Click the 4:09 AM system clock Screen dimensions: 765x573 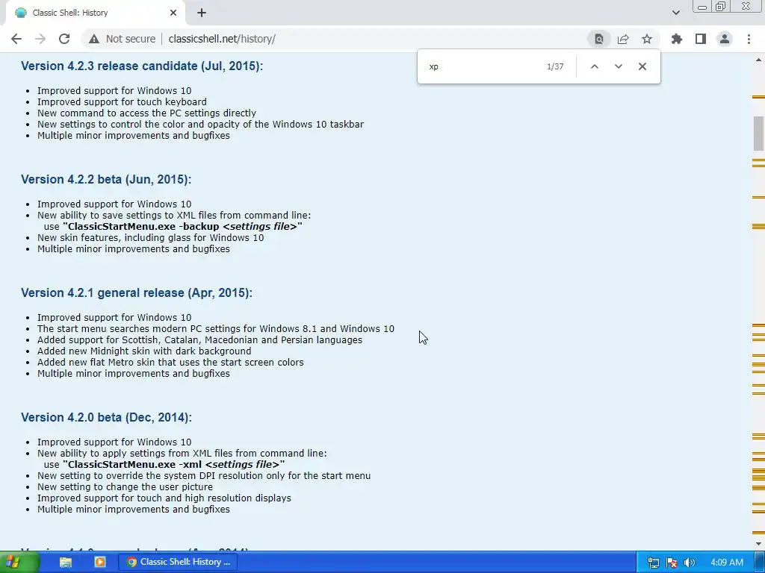(727, 563)
